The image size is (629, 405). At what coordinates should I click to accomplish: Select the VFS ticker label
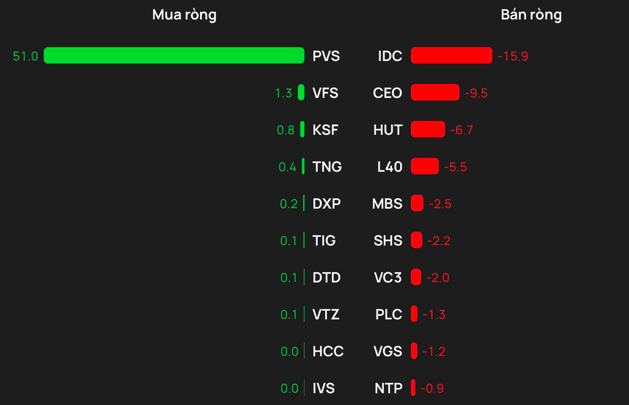(325, 93)
